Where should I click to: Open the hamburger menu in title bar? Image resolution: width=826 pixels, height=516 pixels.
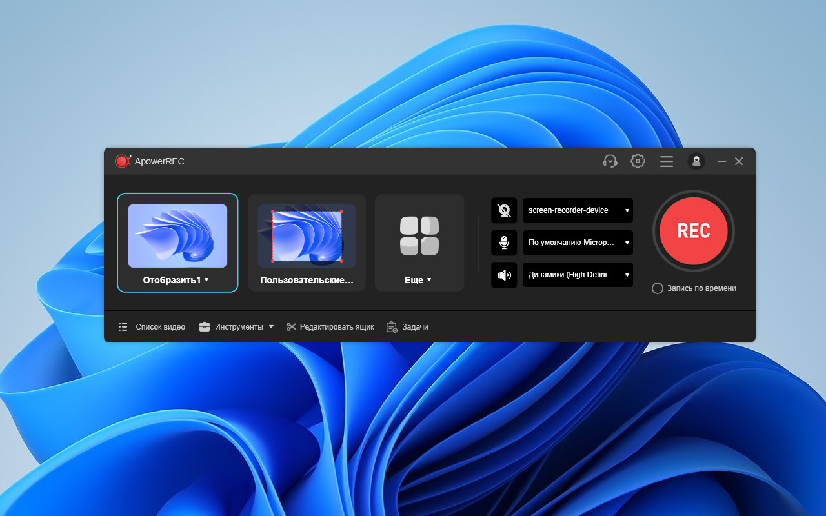tap(667, 161)
